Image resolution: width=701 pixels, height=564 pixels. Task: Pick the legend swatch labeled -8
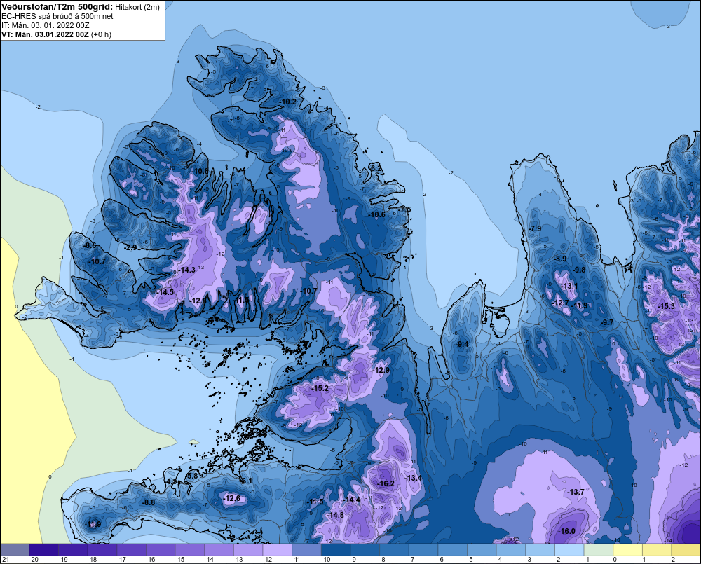pyautogui.click(x=394, y=550)
